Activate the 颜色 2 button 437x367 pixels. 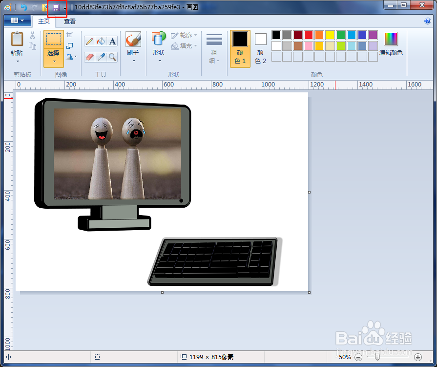click(260, 49)
